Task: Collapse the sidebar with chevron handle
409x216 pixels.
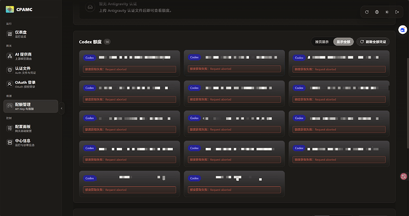Action: click(62, 108)
